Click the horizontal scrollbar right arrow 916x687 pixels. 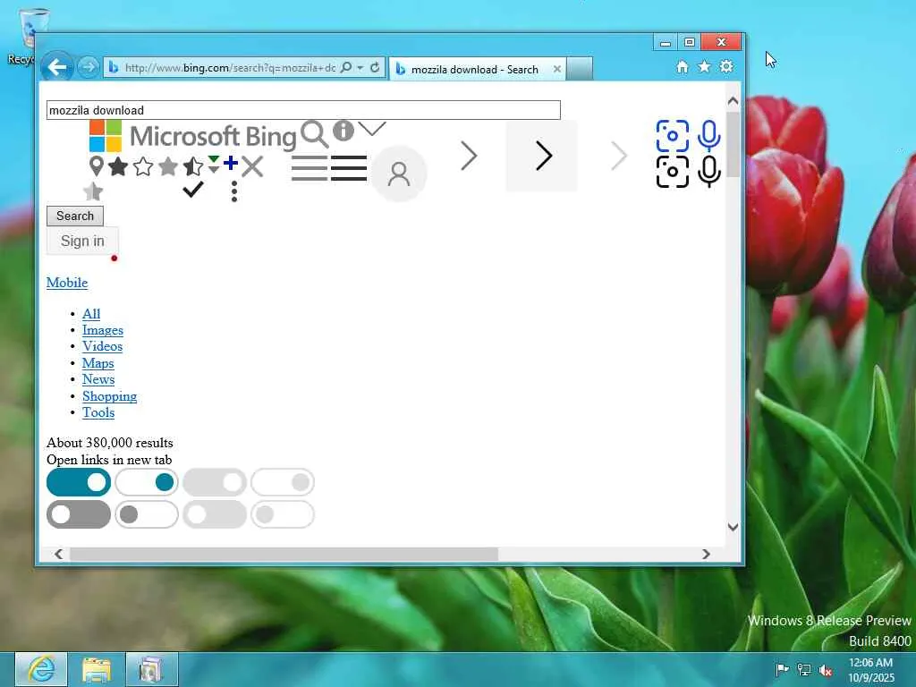[706, 554]
